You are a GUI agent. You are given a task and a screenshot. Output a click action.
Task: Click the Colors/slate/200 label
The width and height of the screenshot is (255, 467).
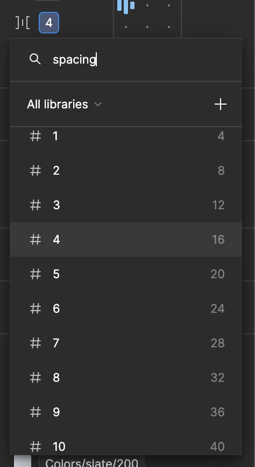click(92, 463)
